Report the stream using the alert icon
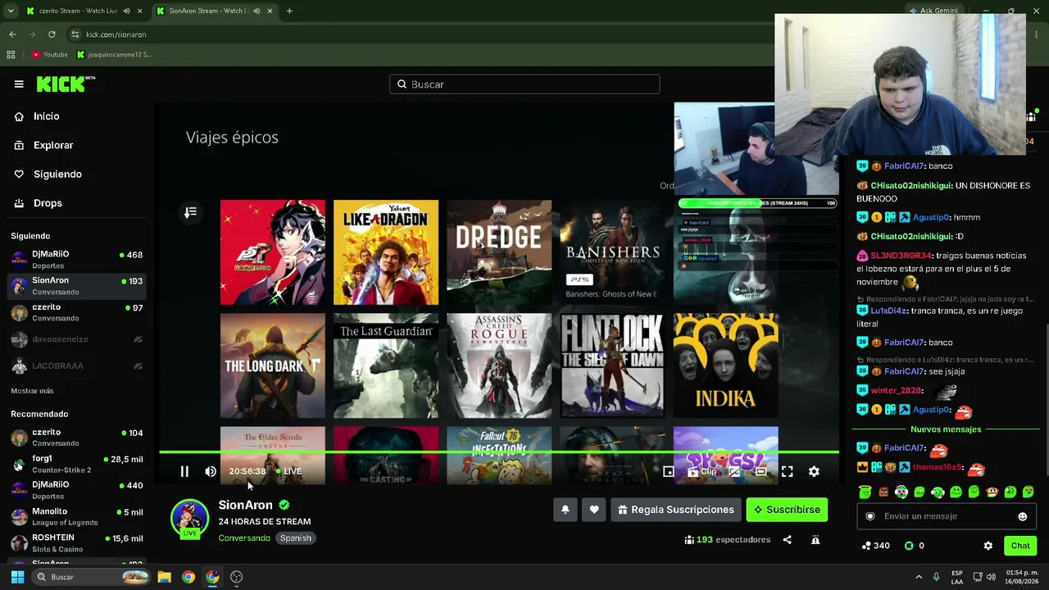The height and width of the screenshot is (590, 1049). 815,540
